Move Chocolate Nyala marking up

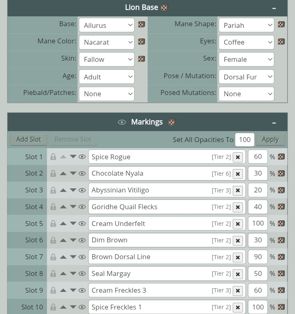[x=63, y=173]
